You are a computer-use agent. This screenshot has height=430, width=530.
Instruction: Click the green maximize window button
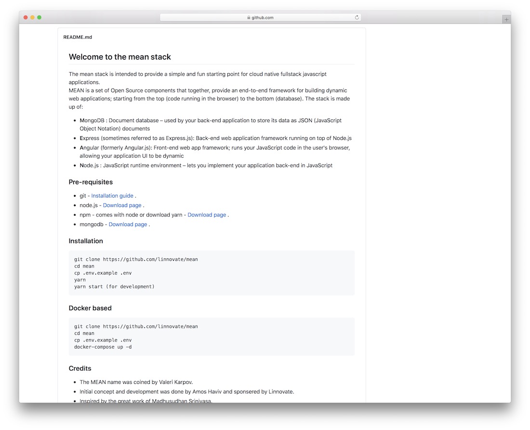tap(39, 17)
